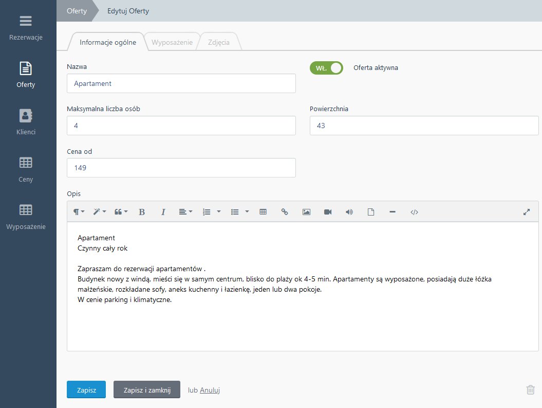Expand the magic wand dropdown arrow
Image resolution: width=542 pixels, height=408 pixels.
pos(104,211)
